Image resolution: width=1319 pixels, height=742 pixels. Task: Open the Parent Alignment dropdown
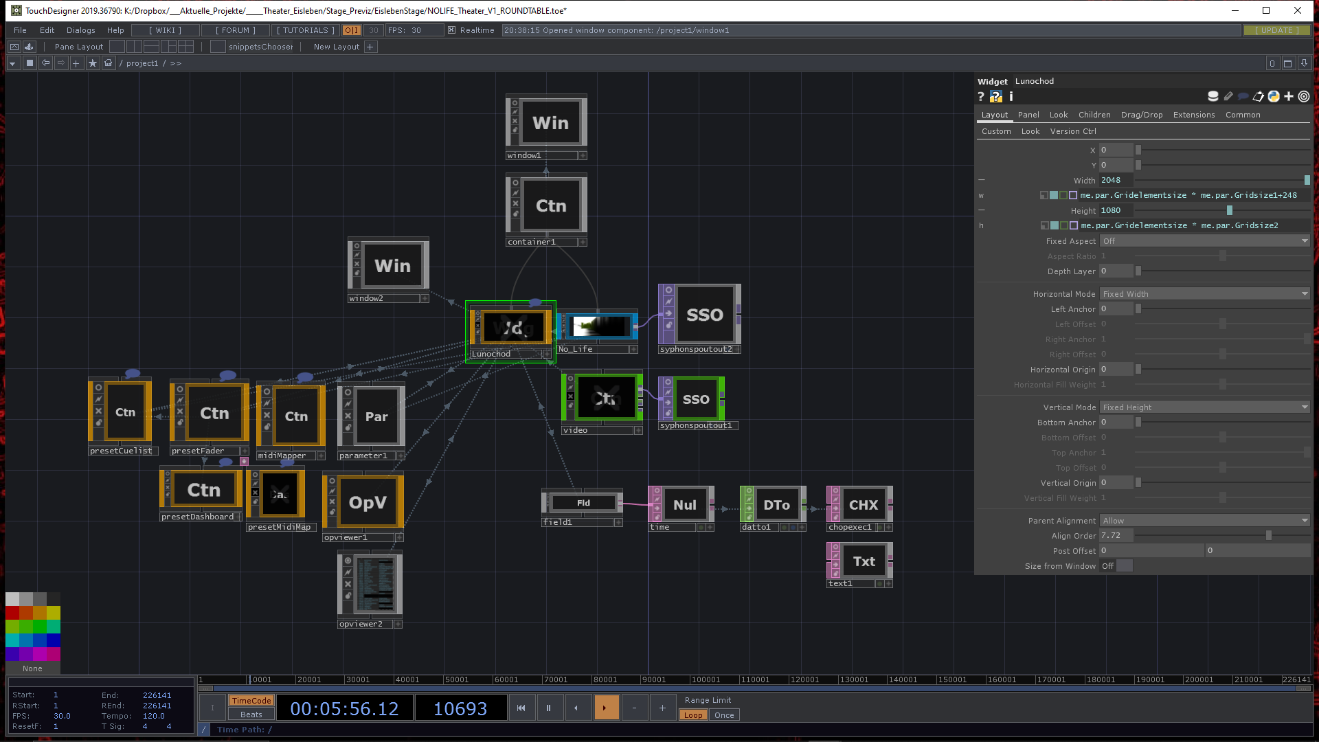1205,521
